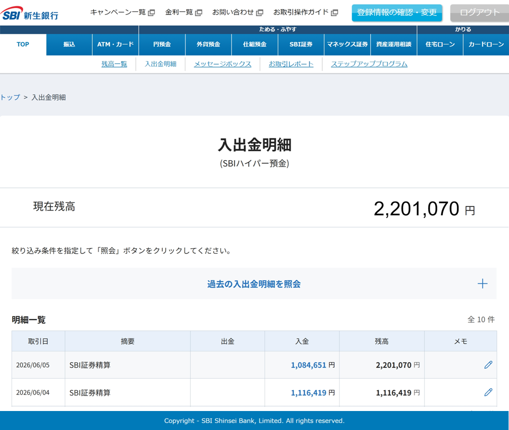Click 全 10 件 count text
This screenshot has width=509, height=430.
pyautogui.click(x=481, y=320)
